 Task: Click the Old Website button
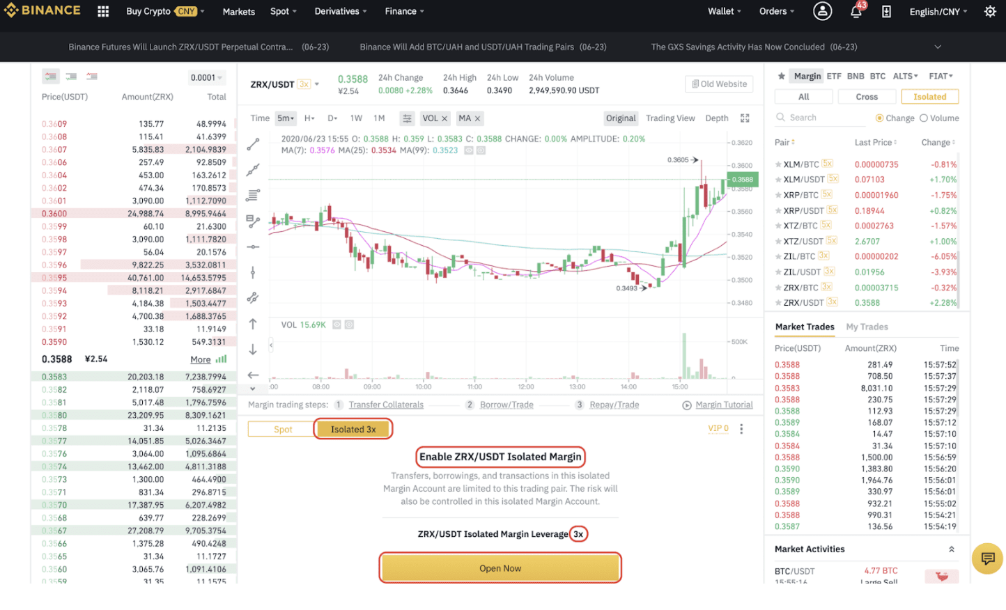719,84
